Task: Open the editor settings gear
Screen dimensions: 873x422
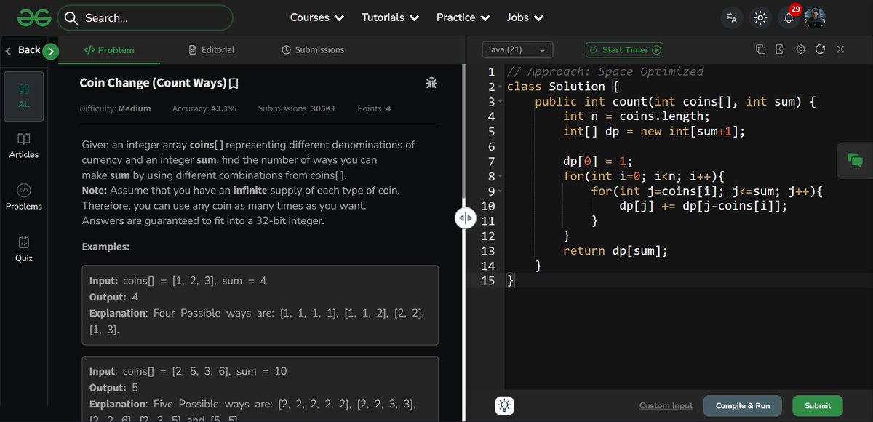Action: pyautogui.click(x=800, y=49)
